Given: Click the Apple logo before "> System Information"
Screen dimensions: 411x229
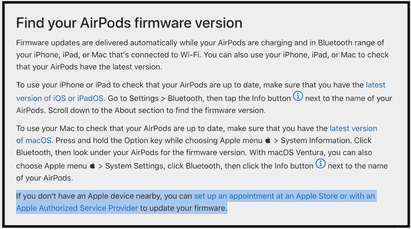Looking at the screenshot, I should (268, 141).
